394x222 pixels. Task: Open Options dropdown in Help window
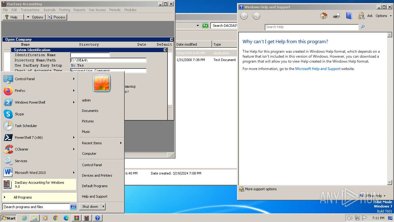click(x=383, y=16)
